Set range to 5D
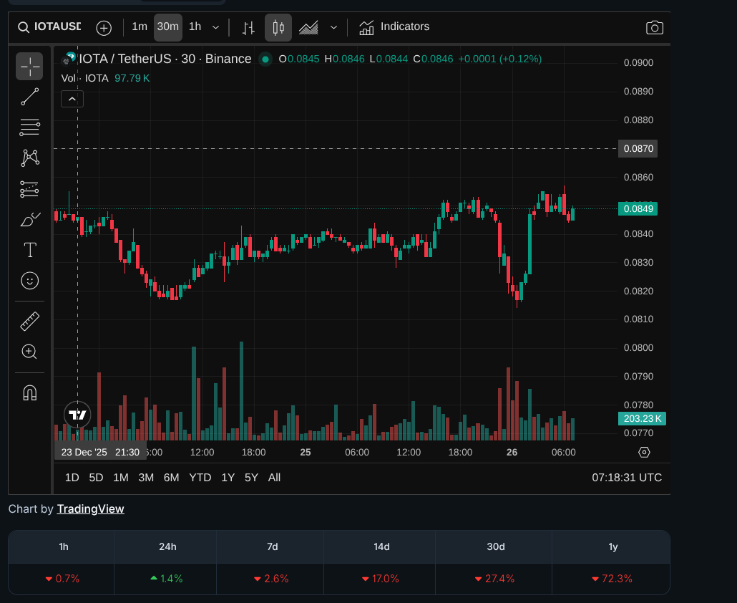This screenshot has height=603, width=737. point(96,478)
